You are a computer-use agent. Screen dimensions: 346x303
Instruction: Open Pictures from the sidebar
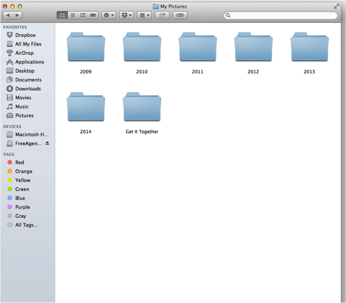(x=28, y=115)
